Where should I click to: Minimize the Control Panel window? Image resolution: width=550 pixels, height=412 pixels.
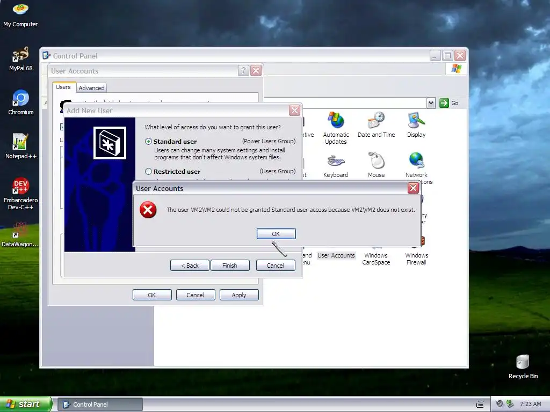click(x=435, y=55)
